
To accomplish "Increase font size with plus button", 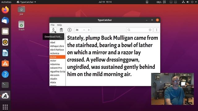I will click(89, 30).
